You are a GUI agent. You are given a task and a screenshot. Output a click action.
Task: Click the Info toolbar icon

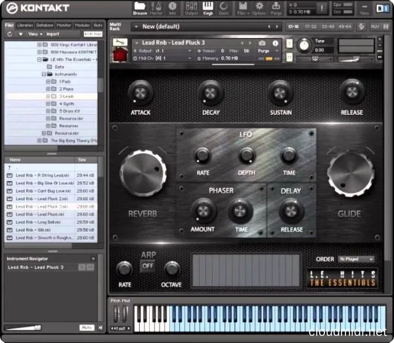click(x=172, y=9)
